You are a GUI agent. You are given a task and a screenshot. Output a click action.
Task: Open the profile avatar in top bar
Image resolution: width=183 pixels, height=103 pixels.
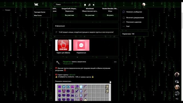[x=144, y=5]
